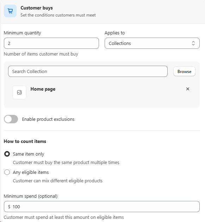Open the Applies to Collections dropdown

[x=152, y=43]
